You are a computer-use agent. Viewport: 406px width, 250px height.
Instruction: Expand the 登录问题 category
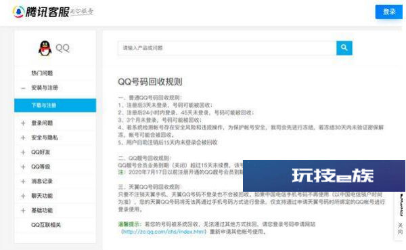pos(23,123)
